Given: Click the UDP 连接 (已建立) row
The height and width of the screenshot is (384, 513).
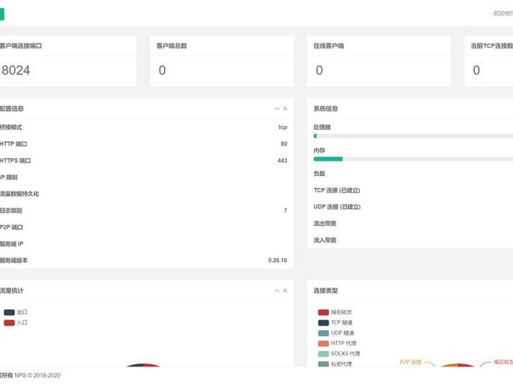Looking at the screenshot, I should tap(337, 207).
